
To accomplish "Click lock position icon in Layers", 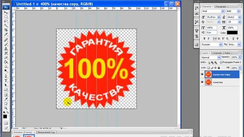I will (215, 68).
